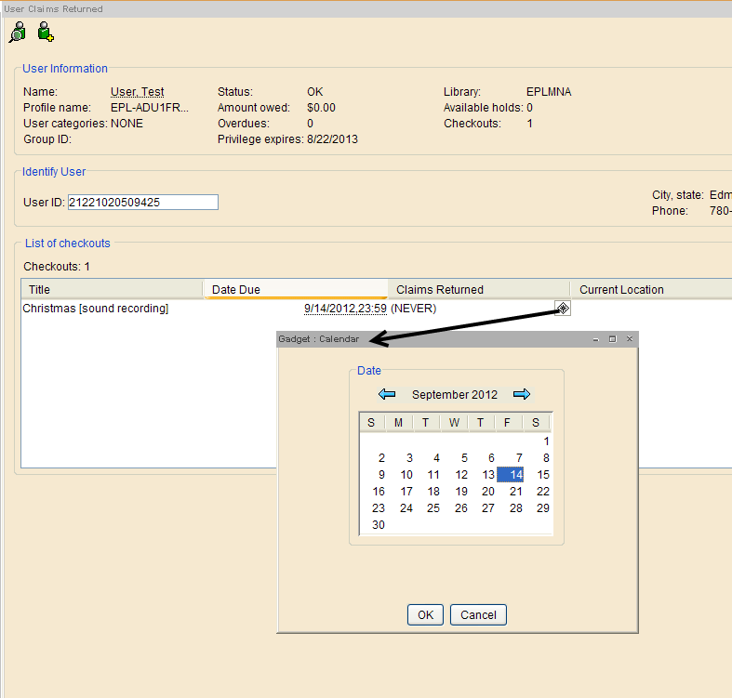
Task: Click the September 2012 month label
Action: coord(455,395)
